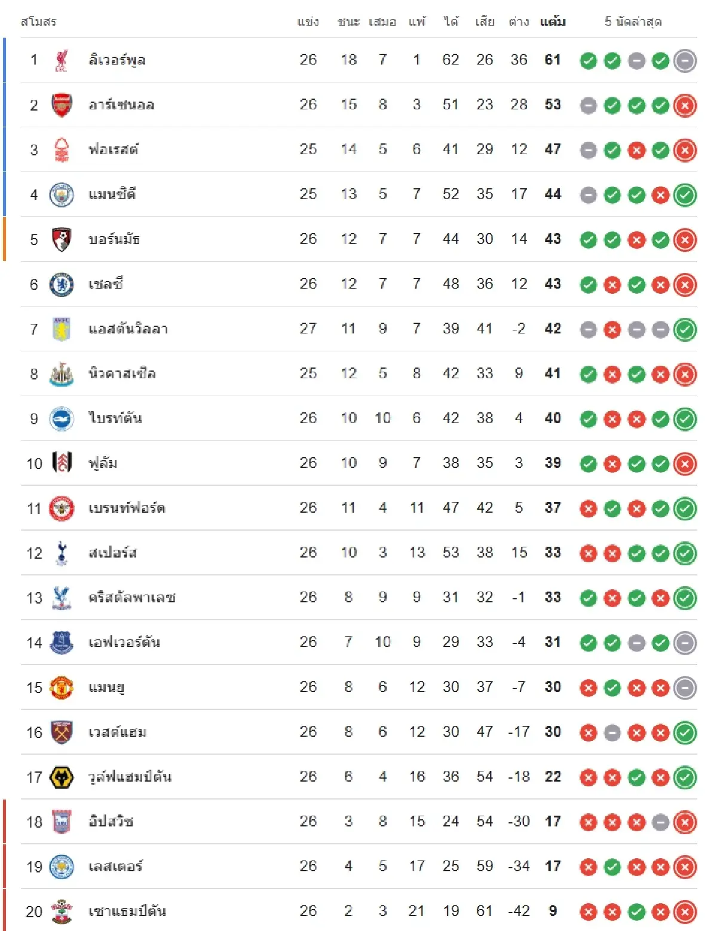Click the 5 นัดล่าสุด column header
717x931 pixels.
click(x=633, y=22)
